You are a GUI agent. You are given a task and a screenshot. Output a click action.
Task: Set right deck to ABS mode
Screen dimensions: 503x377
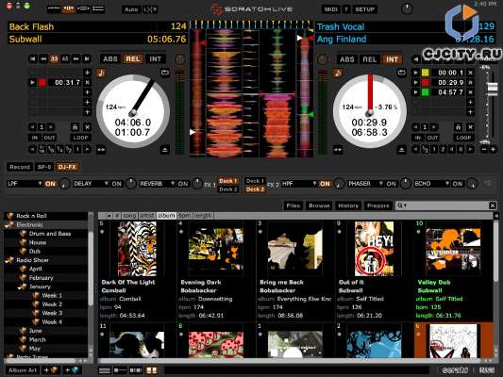tap(347, 59)
